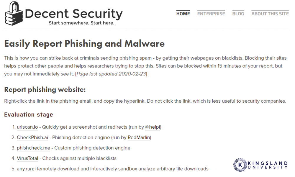Open the @heipi profile link
The width and height of the screenshot is (295, 177).
[153, 127]
